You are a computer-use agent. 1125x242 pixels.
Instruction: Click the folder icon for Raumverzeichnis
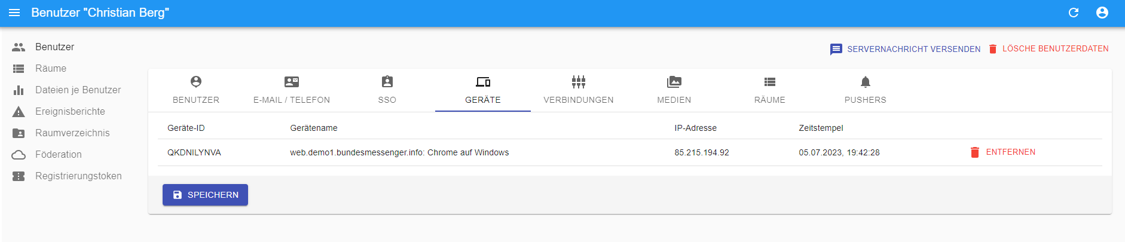[19, 133]
